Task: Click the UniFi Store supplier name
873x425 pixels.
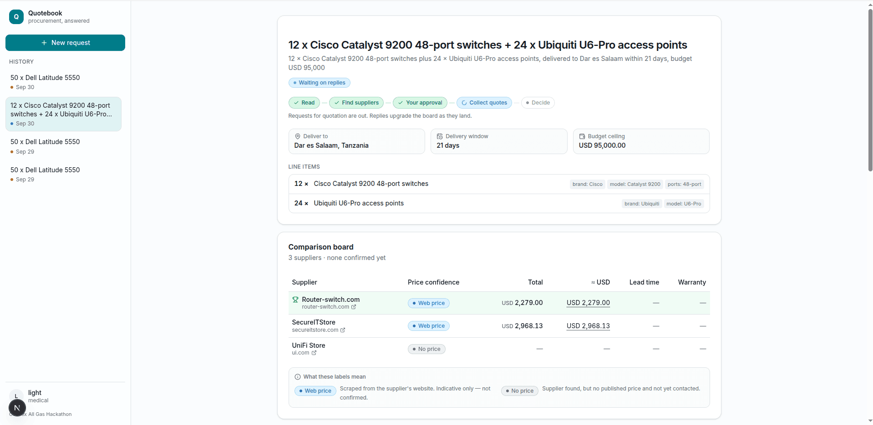Action: (x=309, y=345)
